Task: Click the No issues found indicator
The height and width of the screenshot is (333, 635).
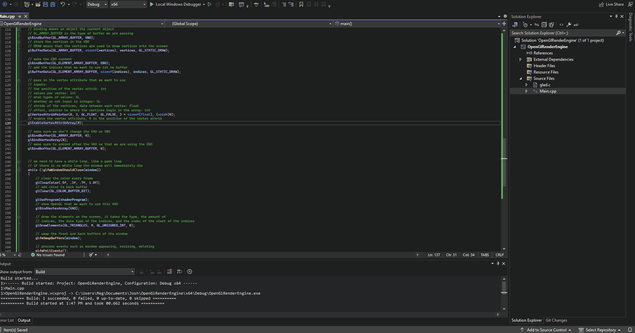Action: (x=48, y=255)
